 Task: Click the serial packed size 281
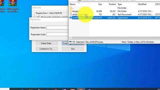(x=114, y=14)
